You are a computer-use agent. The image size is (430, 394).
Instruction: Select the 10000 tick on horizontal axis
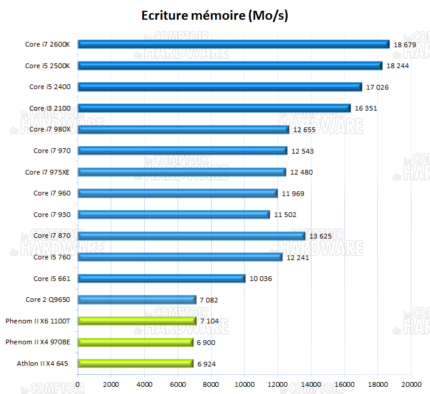point(245,385)
